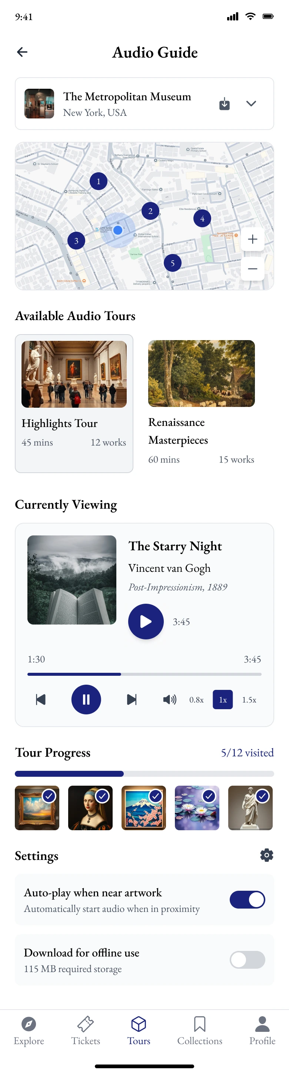The height and width of the screenshot is (1079, 289).
Task: Open the Highlights Tour card
Action: [x=74, y=403]
